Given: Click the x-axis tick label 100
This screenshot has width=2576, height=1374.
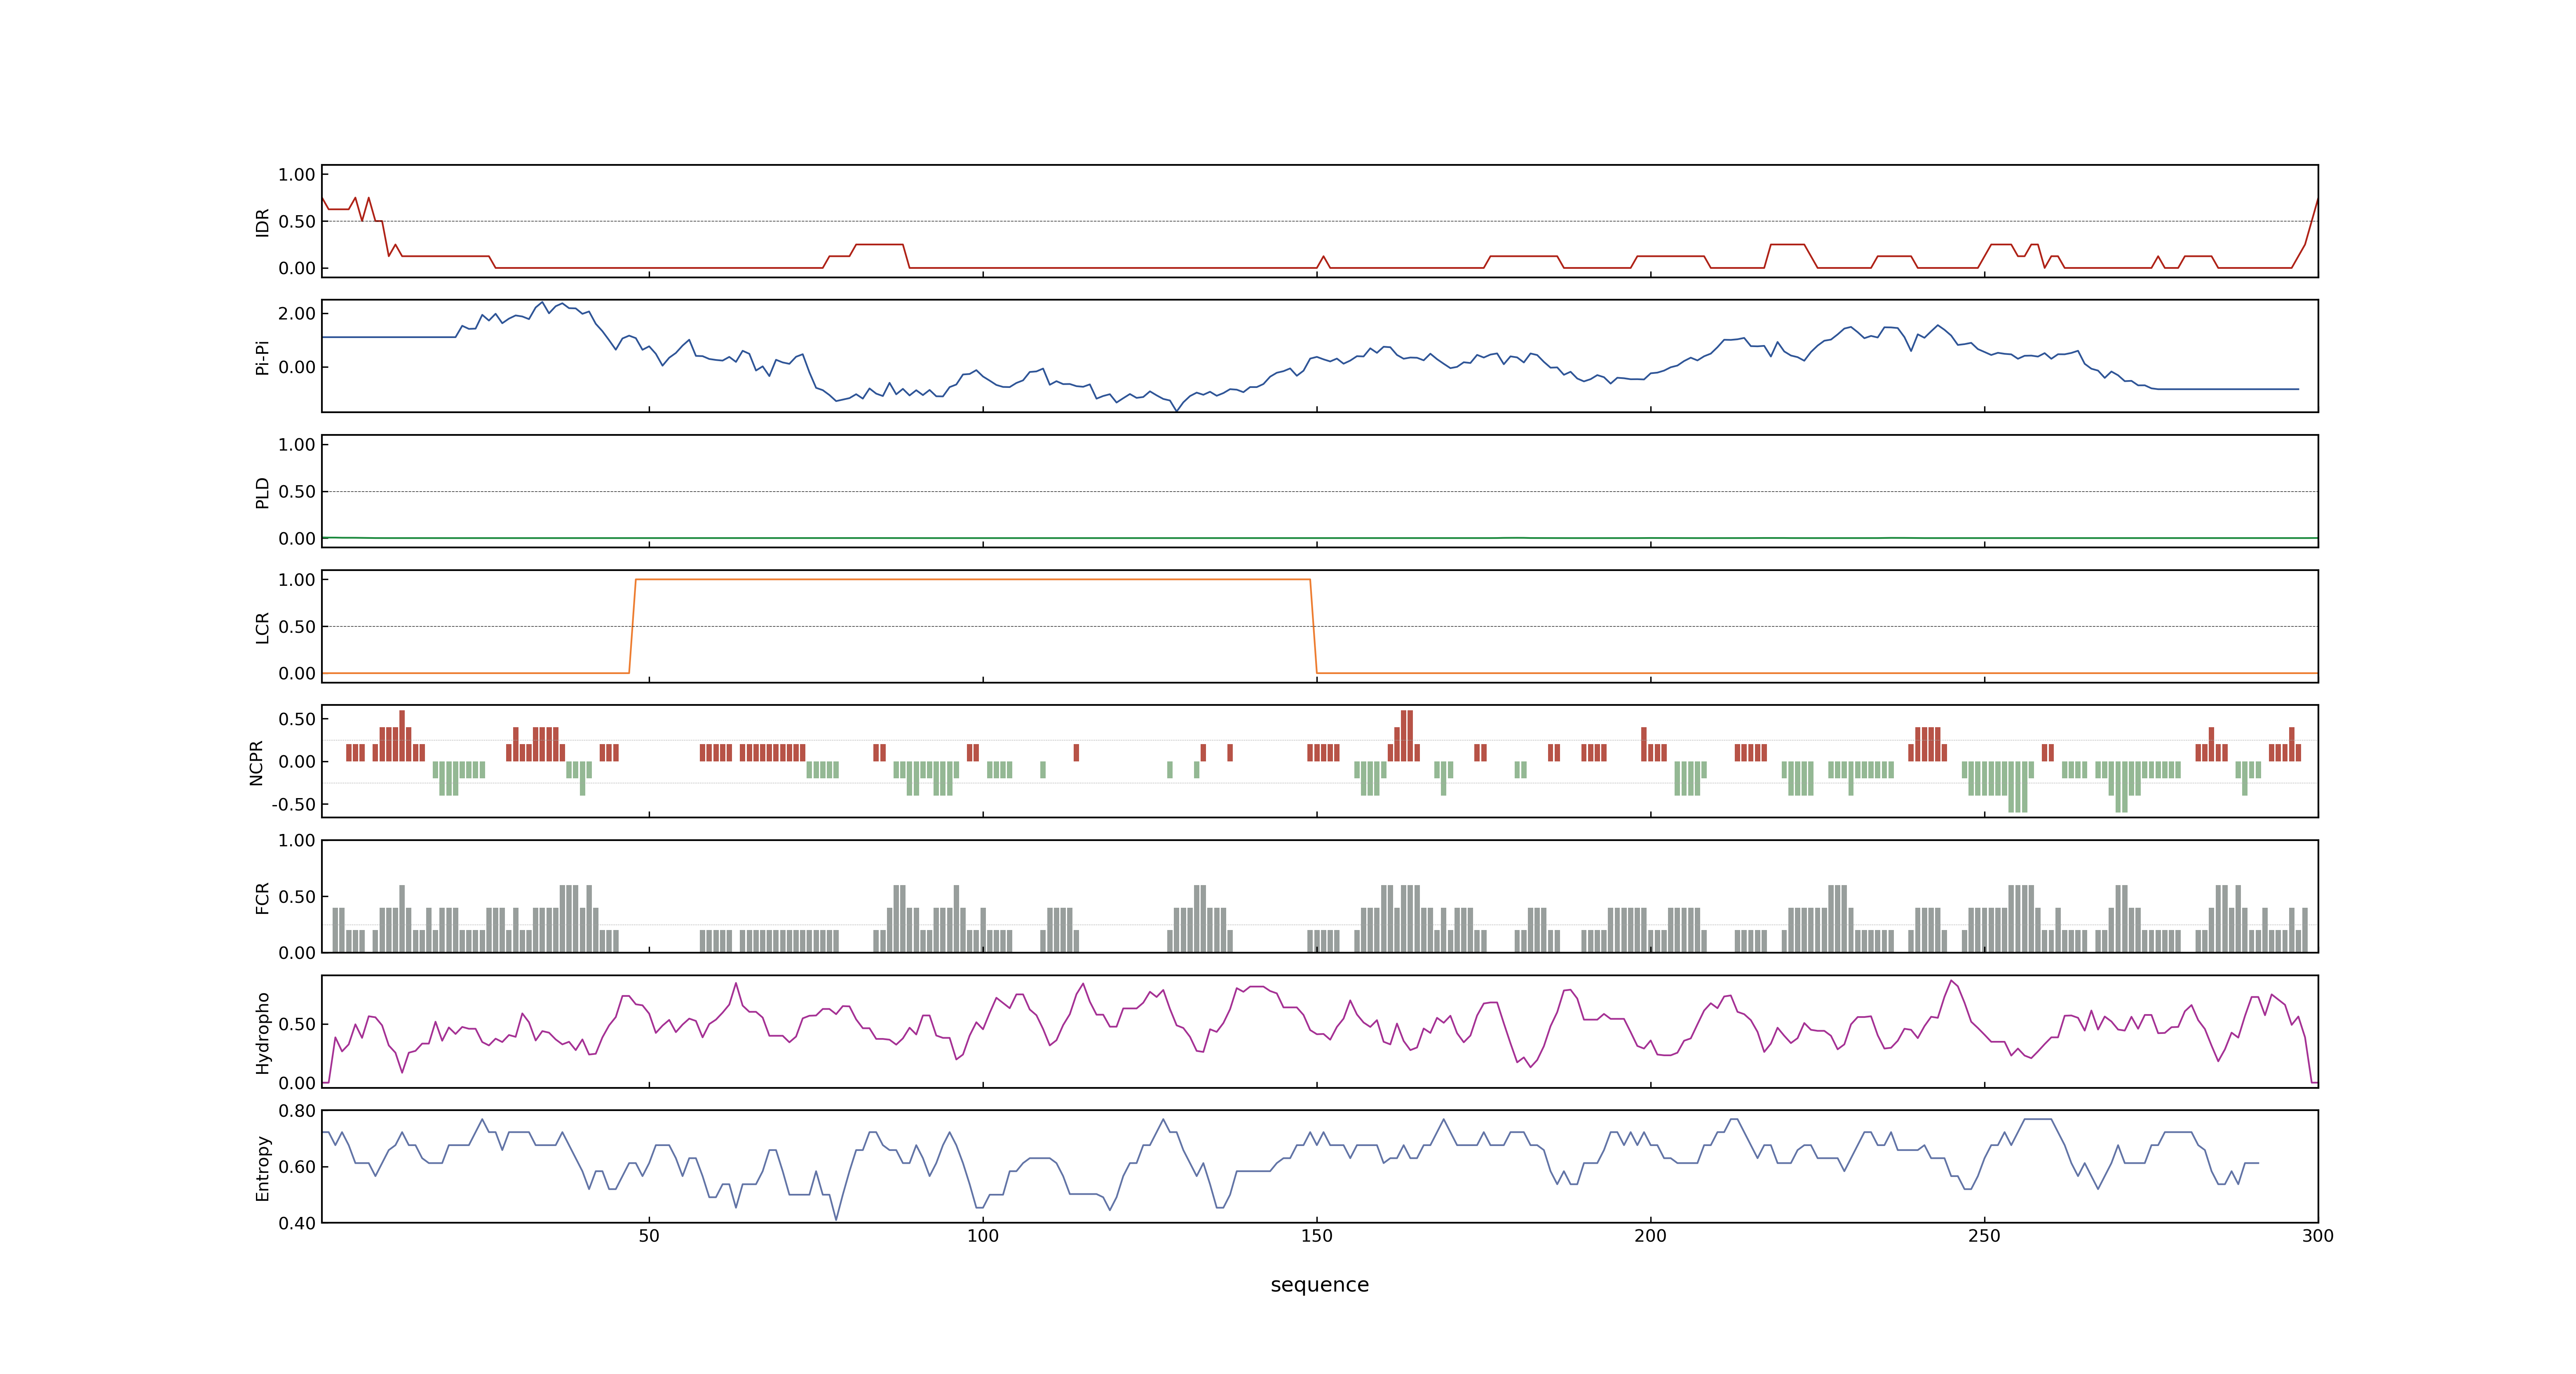Looking at the screenshot, I should [x=983, y=1236].
